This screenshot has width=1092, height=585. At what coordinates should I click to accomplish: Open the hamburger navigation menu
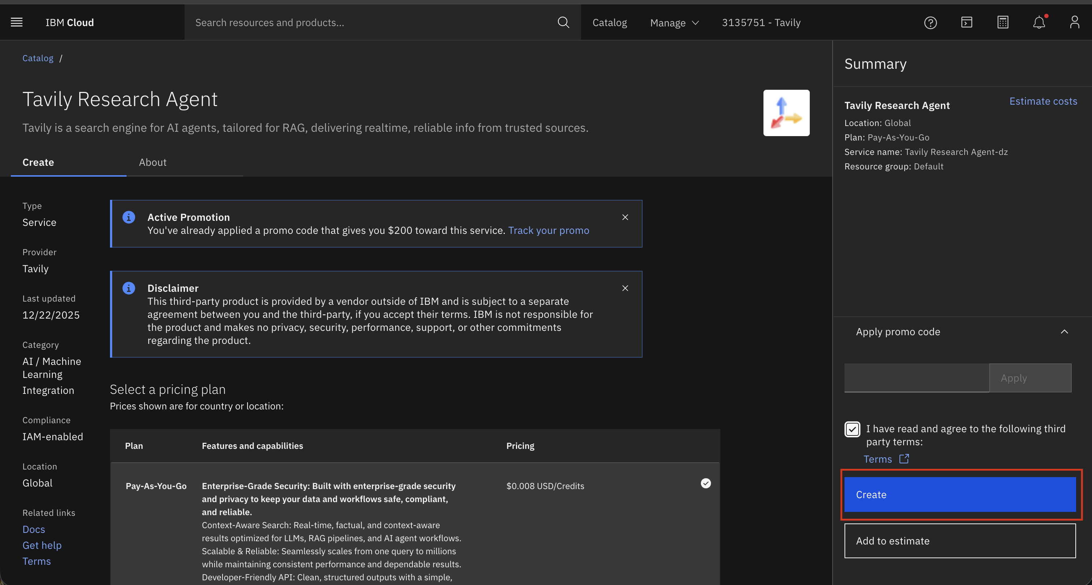pyautogui.click(x=17, y=22)
